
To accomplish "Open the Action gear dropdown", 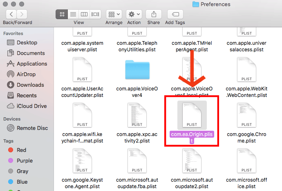I will click(x=134, y=14).
